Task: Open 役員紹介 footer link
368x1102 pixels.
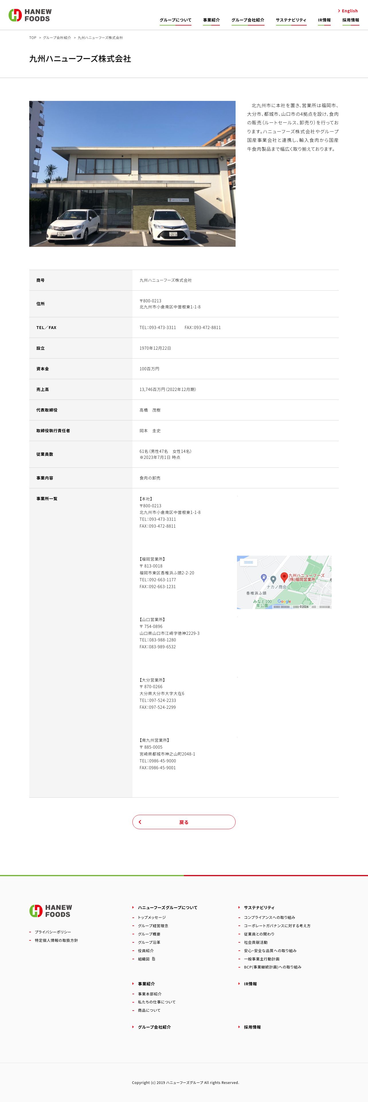Action: 146,951
